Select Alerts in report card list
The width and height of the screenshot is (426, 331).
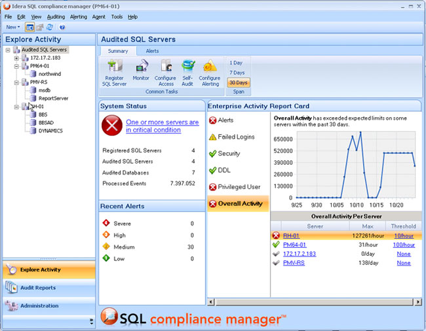(225, 120)
